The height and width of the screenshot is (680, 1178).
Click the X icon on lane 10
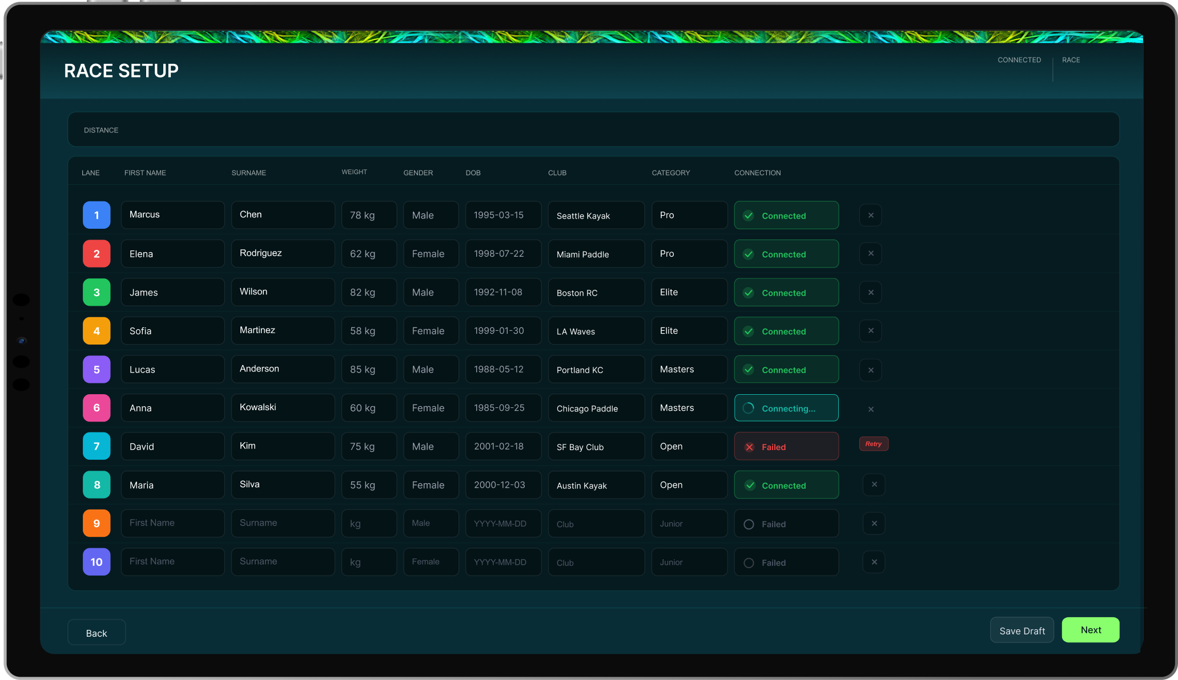tap(874, 562)
